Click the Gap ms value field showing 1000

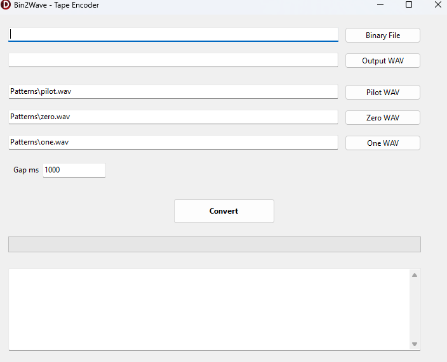click(x=74, y=170)
